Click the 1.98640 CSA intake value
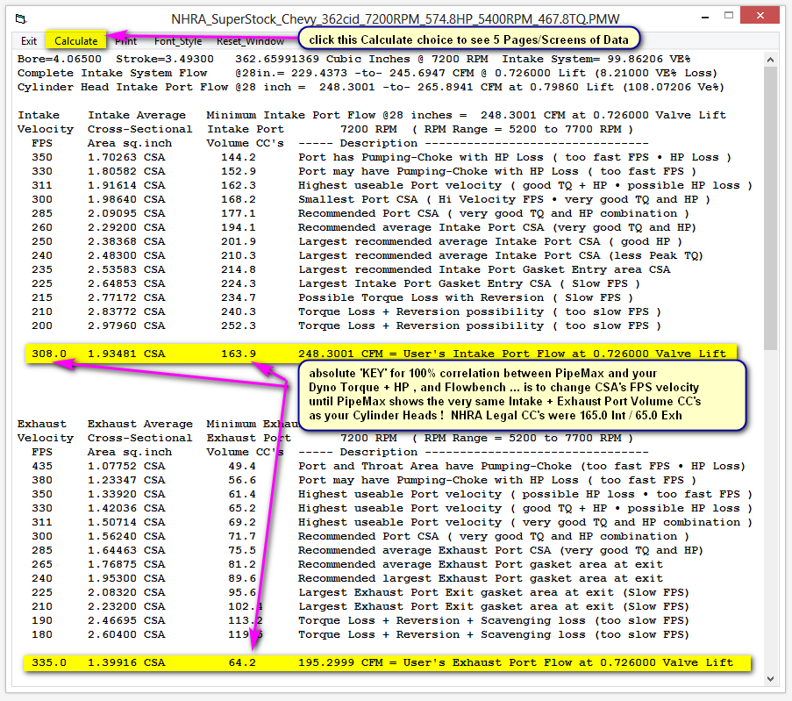The image size is (792, 701). (126, 200)
